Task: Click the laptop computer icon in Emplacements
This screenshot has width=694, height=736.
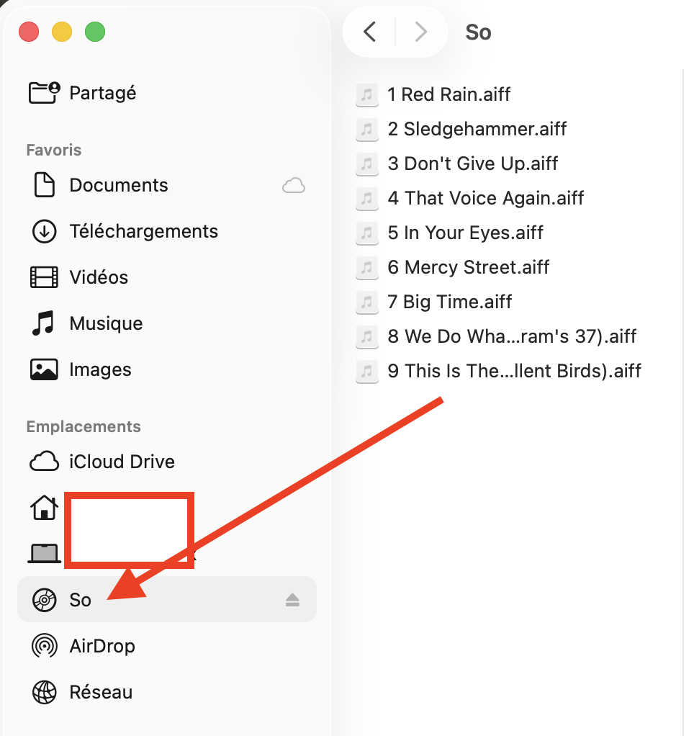Action: (x=45, y=553)
